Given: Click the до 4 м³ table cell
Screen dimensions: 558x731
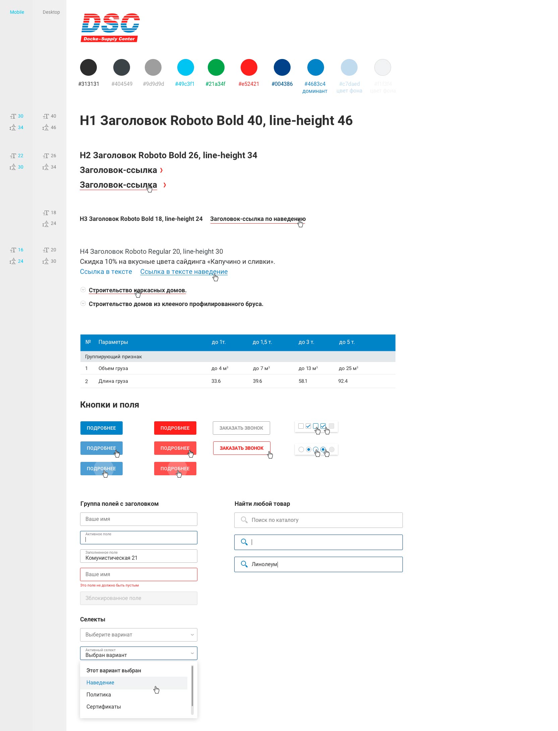Looking at the screenshot, I should click(220, 368).
